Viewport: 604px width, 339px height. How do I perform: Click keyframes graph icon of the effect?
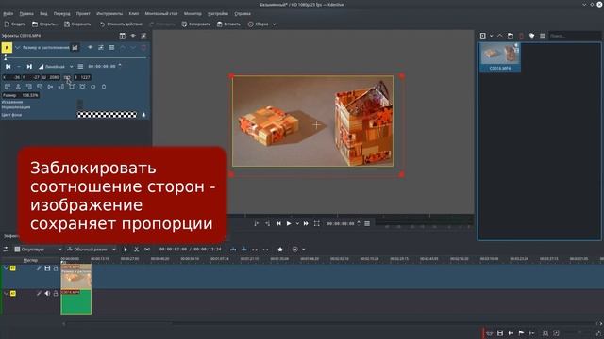(75, 48)
